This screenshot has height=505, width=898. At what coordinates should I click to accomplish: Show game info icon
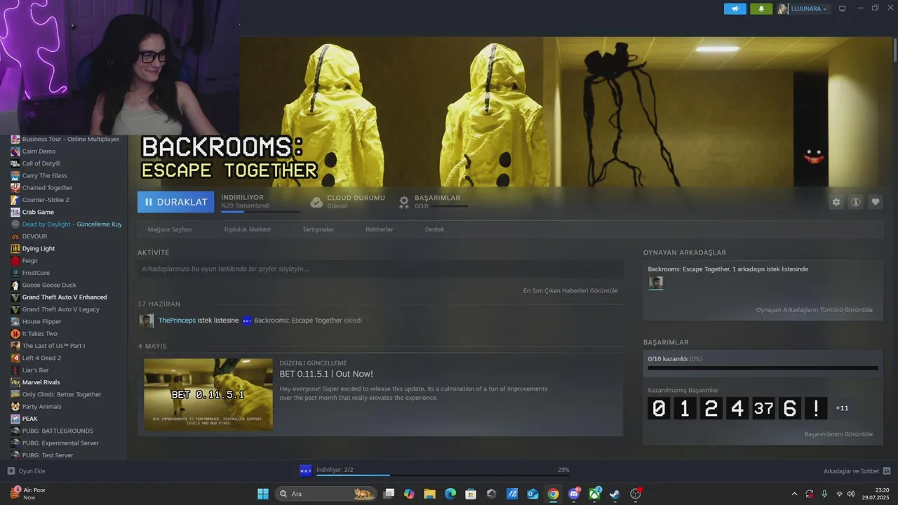[x=856, y=202]
